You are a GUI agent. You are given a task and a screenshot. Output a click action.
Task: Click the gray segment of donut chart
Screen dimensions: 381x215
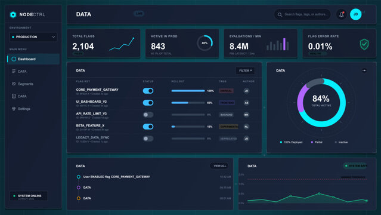[315, 82]
